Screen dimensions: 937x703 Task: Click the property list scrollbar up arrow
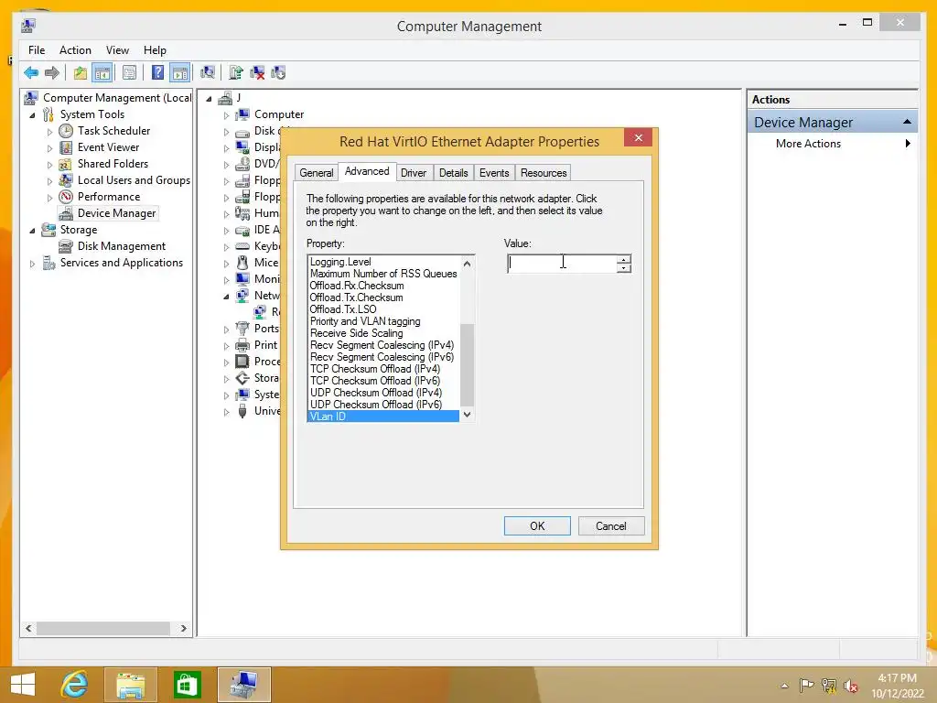[x=468, y=264]
